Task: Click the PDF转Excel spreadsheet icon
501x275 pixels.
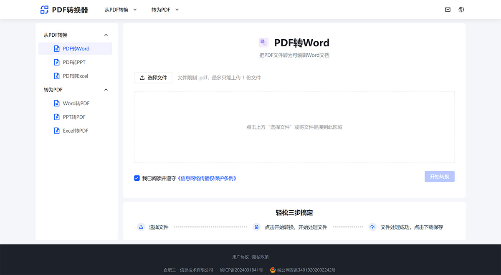Action: point(57,76)
